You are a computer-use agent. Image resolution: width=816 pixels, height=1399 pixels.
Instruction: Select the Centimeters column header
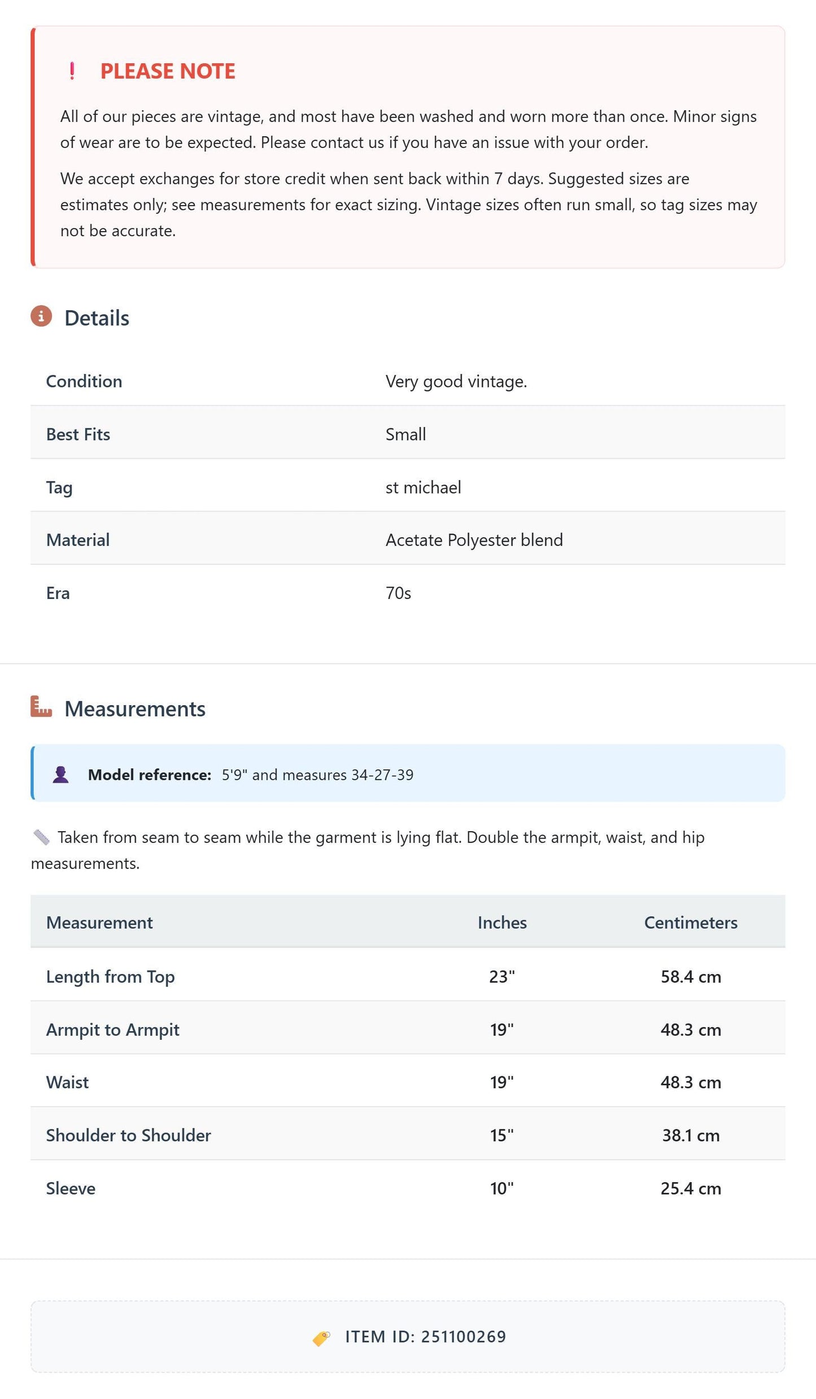[691, 923]
